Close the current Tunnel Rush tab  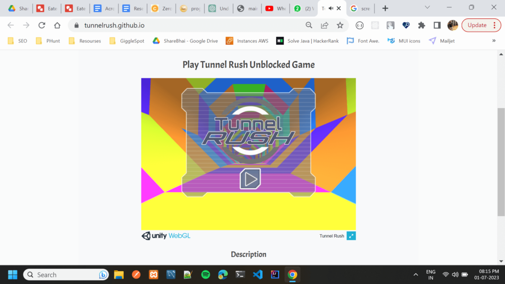tap(339, 8)
